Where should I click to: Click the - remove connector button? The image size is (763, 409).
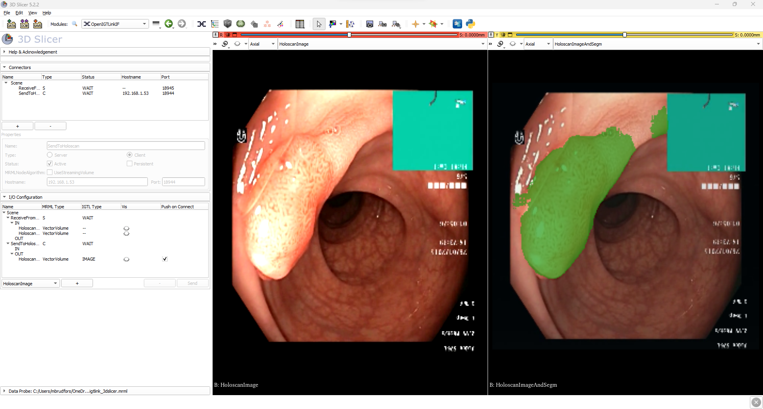[x=50, y=126]
